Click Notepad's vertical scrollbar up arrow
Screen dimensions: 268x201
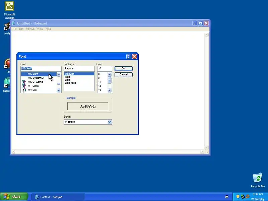click(x=206, y=35)
